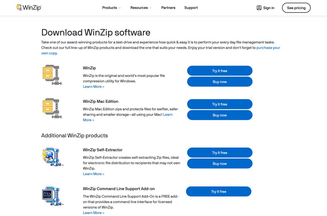The height and width of the screenshot is (216, 327).
Task: Open Learn More for WinZip Self-Extractor
Action: [x=93, y=174]
